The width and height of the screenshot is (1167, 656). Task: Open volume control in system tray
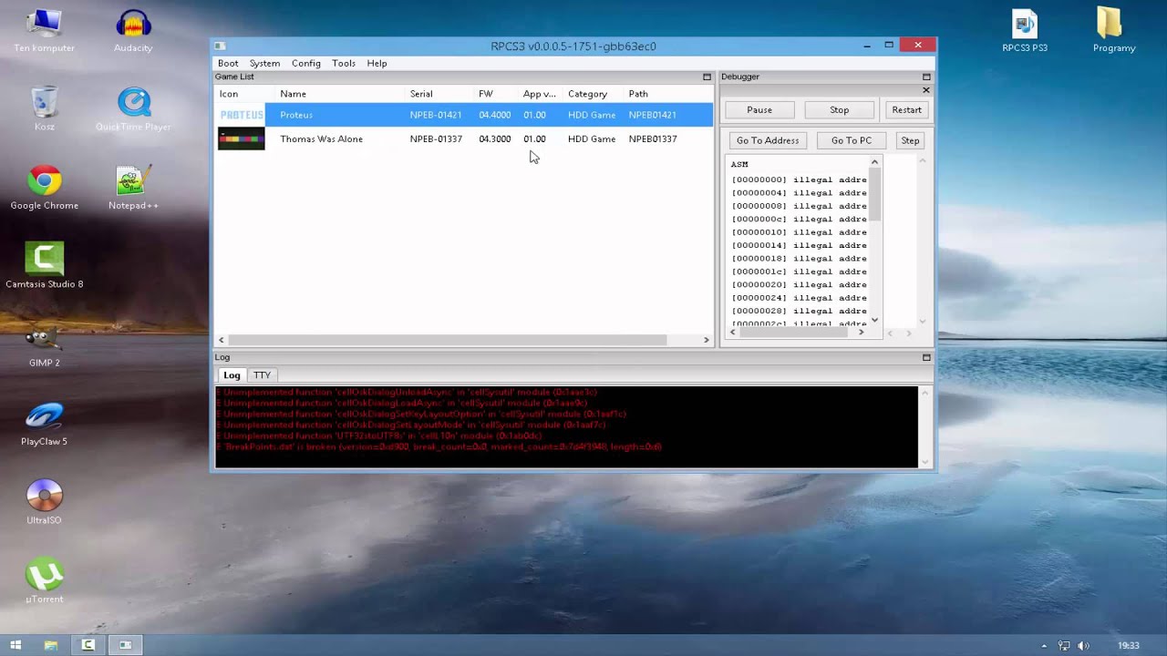point(1083,646)
